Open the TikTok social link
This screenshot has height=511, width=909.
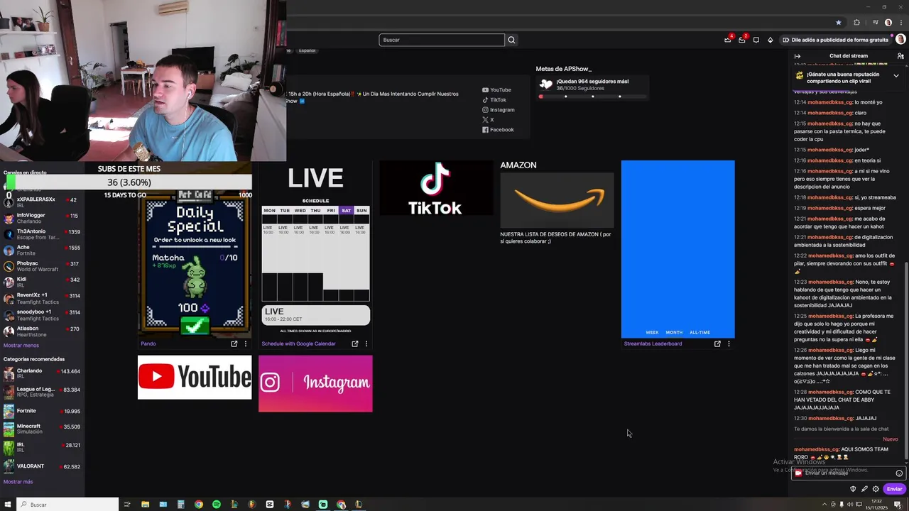[x=494, y=100]
